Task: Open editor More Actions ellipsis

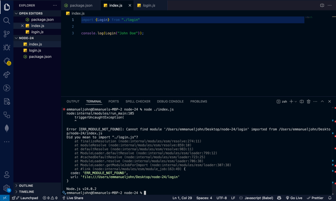Action: point(330,5)
